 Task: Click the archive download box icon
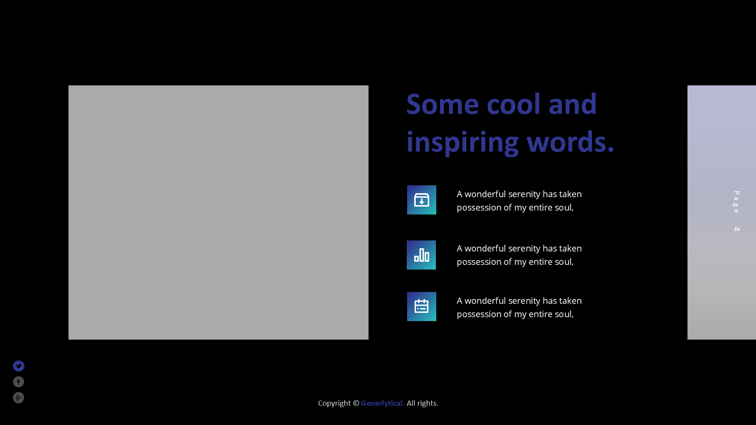pyautogui.click(x=421, y=200)
